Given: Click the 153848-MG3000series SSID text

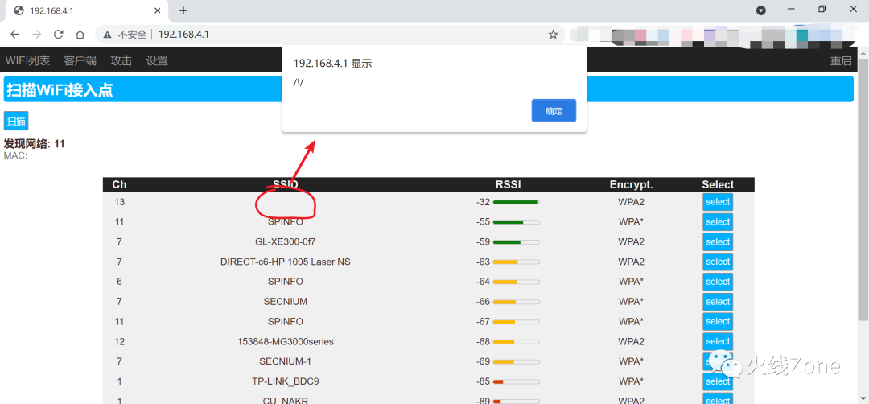Looking at the screenshot, I should tap(286, 341).
